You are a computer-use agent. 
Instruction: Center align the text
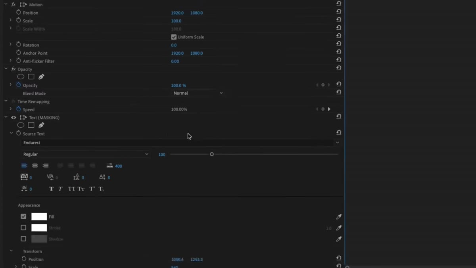coord(35,165)
